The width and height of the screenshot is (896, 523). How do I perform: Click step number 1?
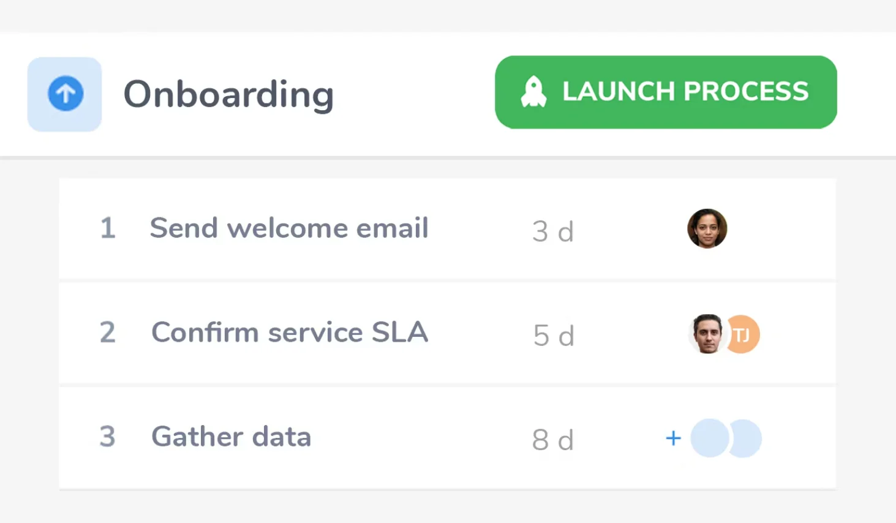(x=108, y=228)
